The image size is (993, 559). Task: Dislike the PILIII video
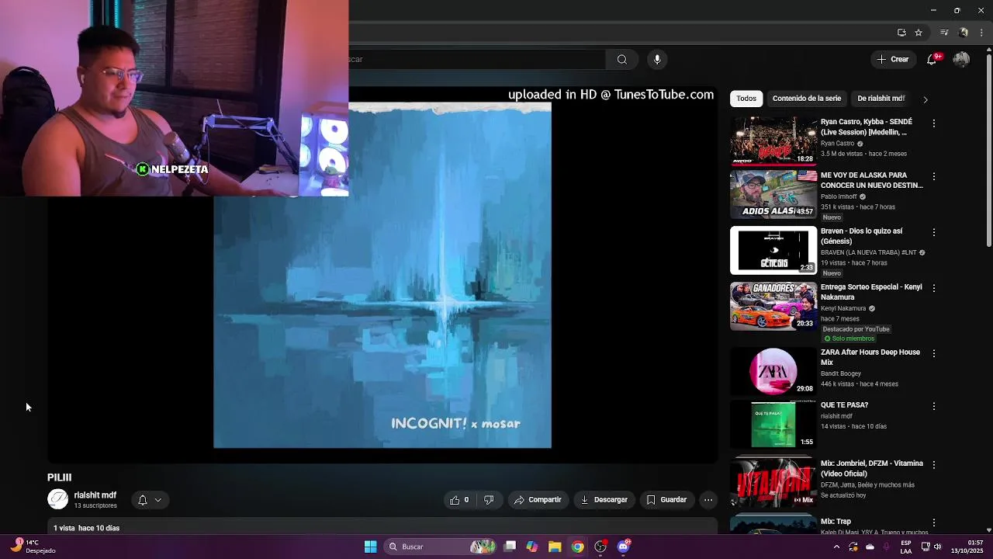pos(489,500)
